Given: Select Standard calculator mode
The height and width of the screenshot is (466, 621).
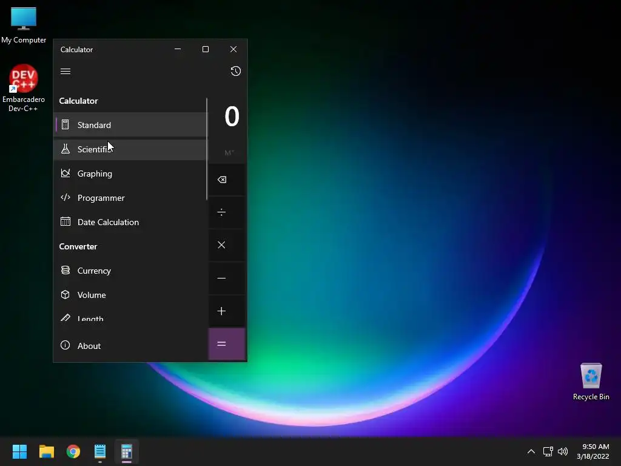Looking at the screenshot, I should (x=130, y=125).
